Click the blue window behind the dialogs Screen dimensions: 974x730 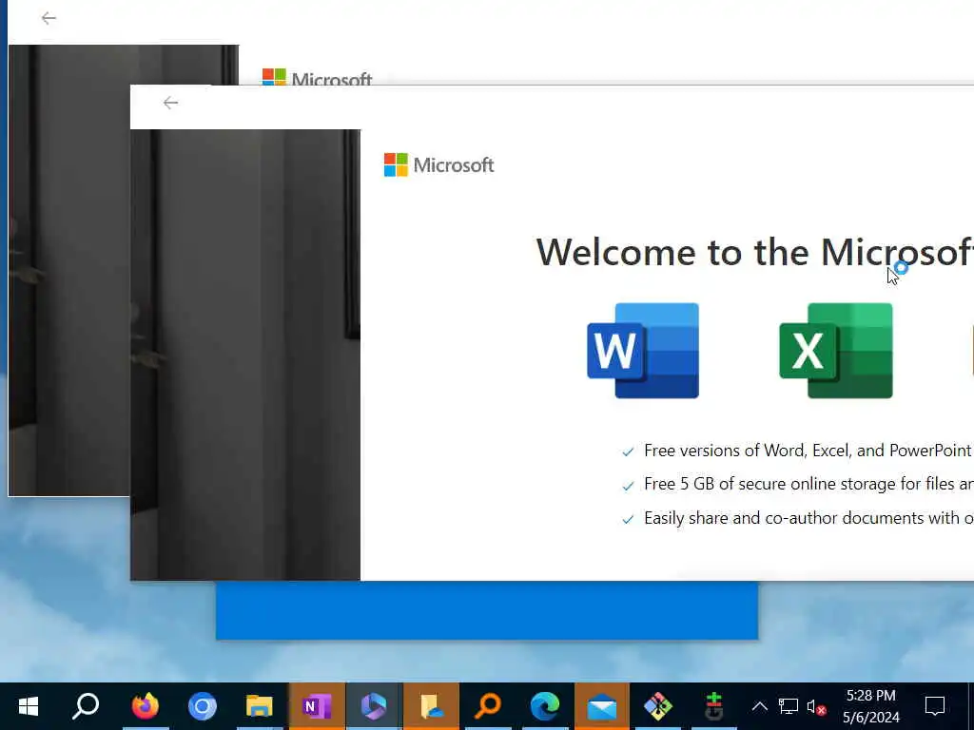(x=487, y=609)
